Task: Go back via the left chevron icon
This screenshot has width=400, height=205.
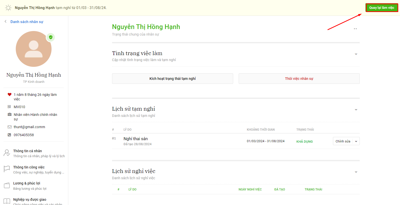Action: [x=6, y=22]
